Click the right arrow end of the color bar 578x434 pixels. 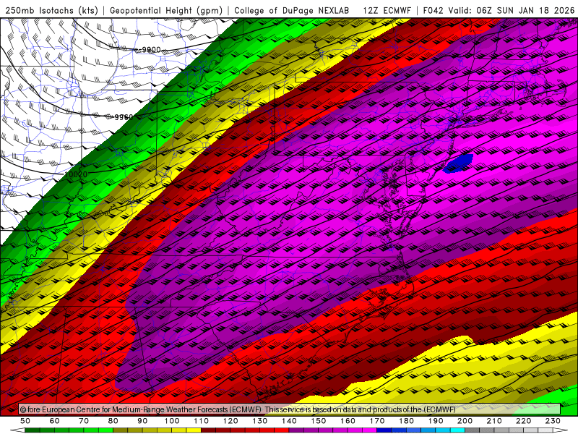561,430
